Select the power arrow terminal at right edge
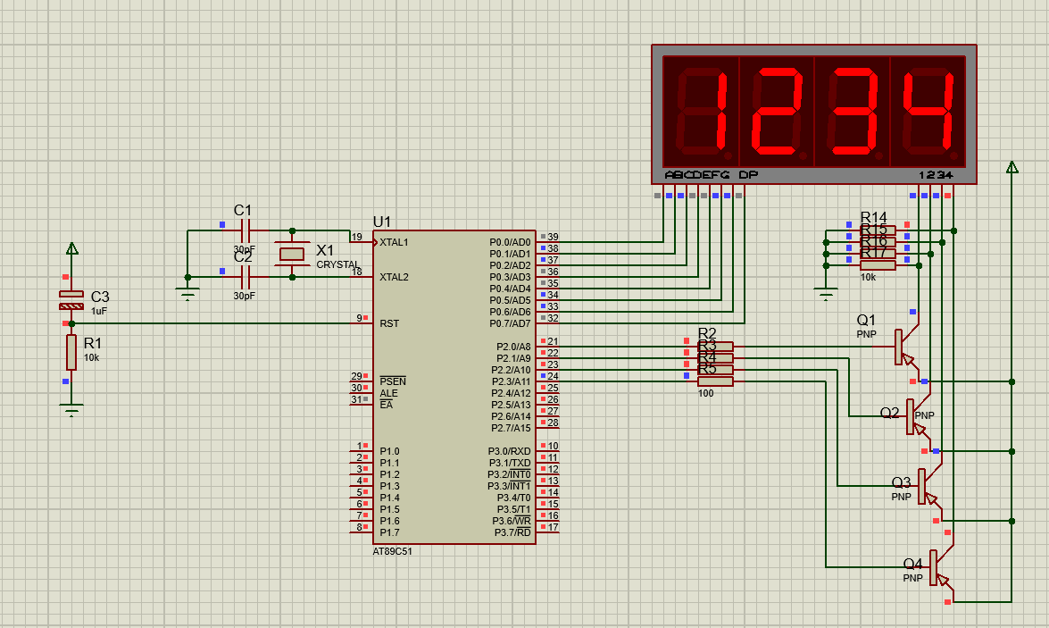1049x628 pixels. click(x=1012, y=167)
